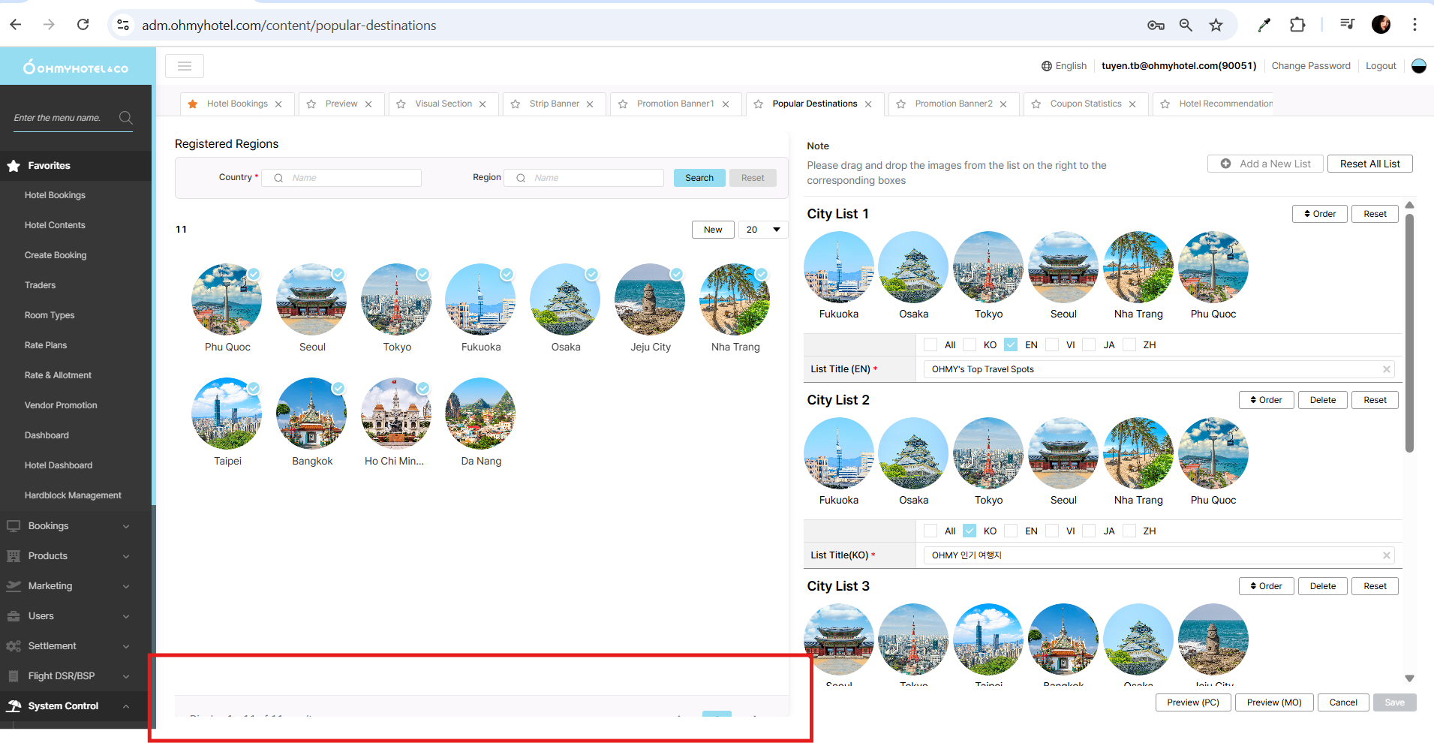Open the browser media control icon

1347,25
